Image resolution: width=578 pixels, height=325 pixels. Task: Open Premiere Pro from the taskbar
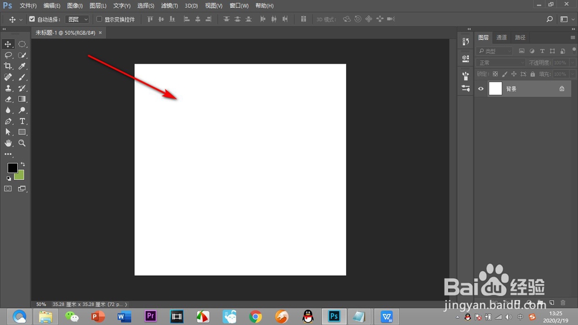click(150, 316)
